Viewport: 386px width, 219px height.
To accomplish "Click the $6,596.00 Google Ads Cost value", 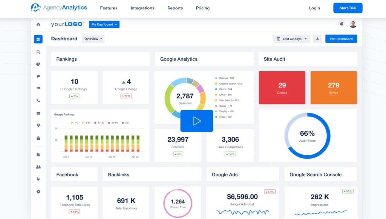I will pos(242,197).
